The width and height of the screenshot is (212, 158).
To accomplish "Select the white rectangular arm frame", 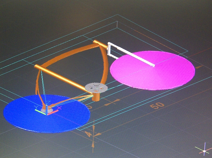I will pos(131,54).
